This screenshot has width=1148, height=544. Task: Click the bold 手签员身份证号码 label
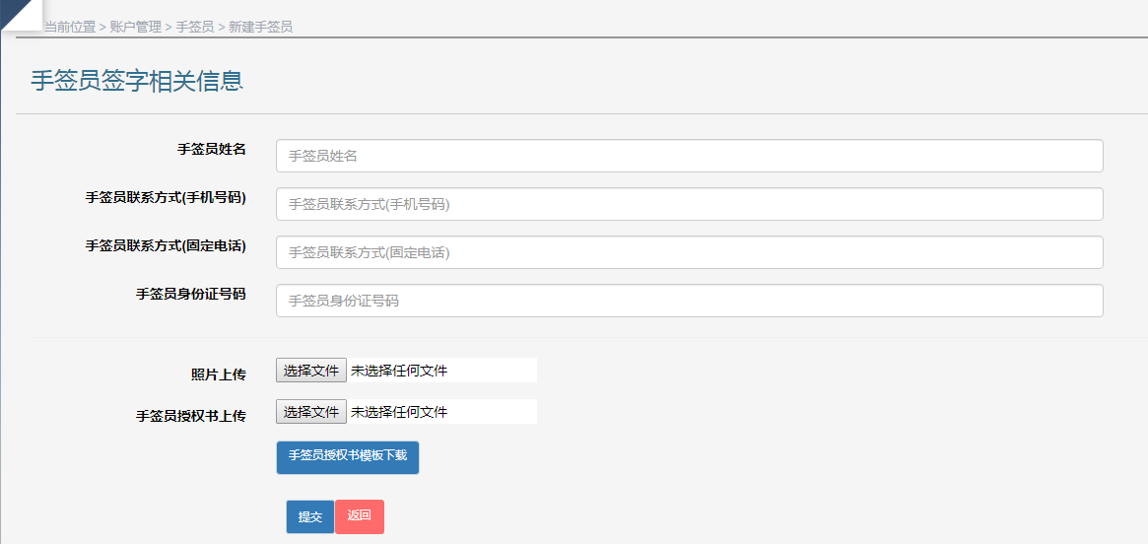(x=190, y=294)
